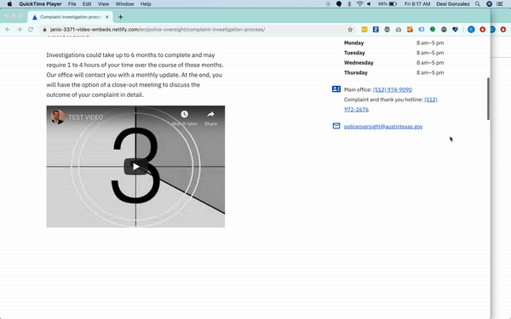Go forward in browser history
Viewport: 511px width, 319px height.
(x=20, y=29)
